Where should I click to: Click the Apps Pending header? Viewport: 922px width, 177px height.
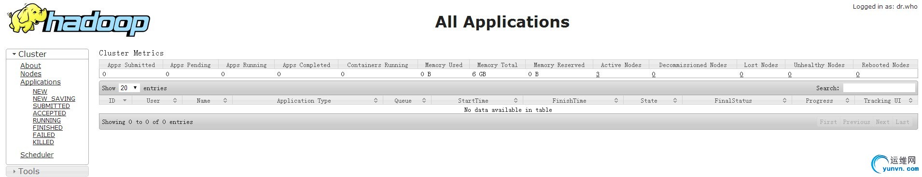pyautogui.click(x=190, y=65)
